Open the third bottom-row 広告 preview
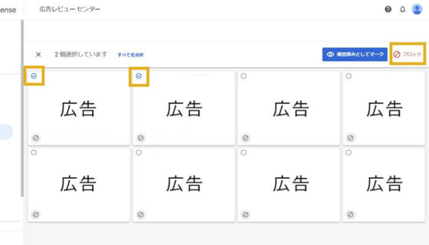The image size is (429, 245). click(x=289, y=185)
